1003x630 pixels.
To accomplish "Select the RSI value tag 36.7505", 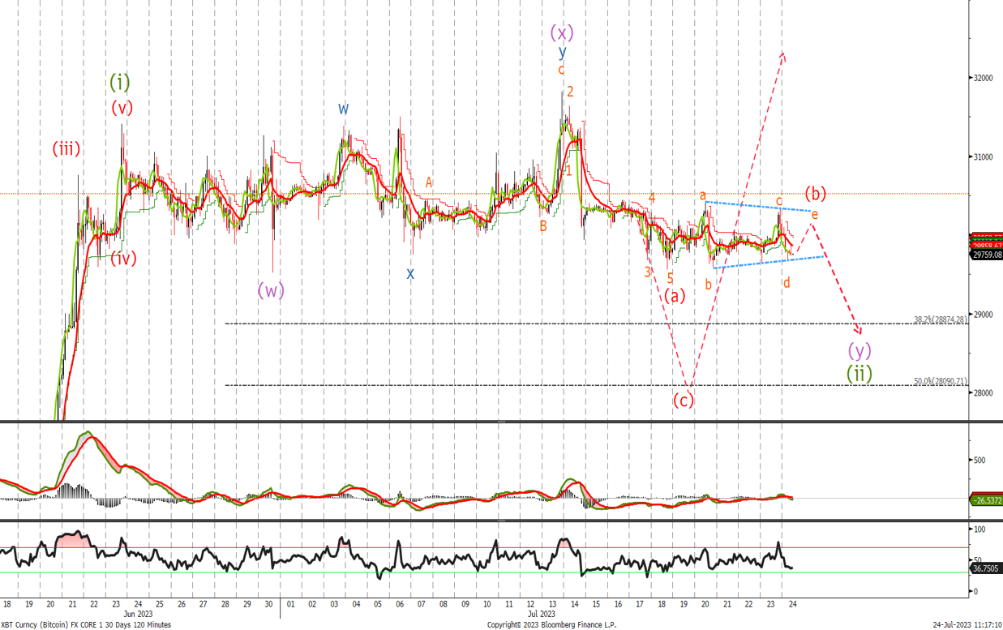I will tap(986, 569).
